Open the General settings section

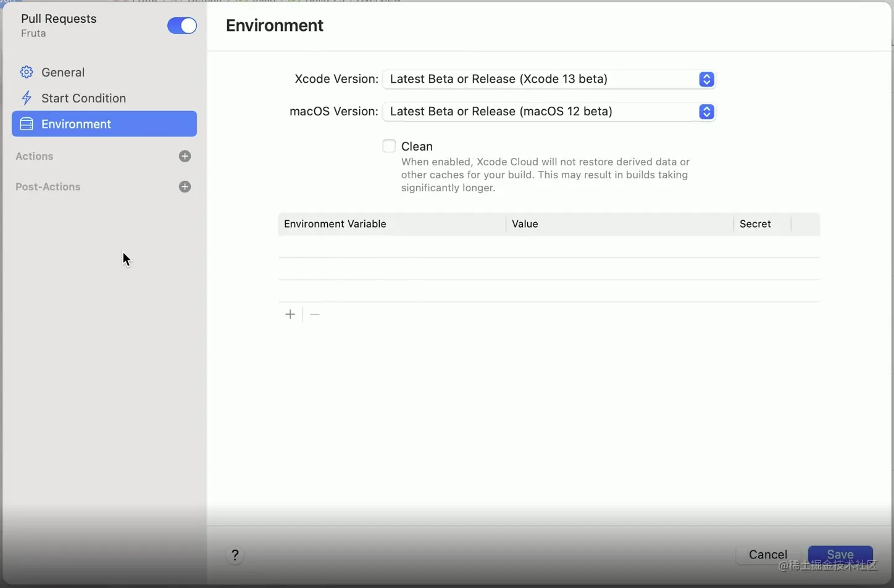(x=104, y=72)
